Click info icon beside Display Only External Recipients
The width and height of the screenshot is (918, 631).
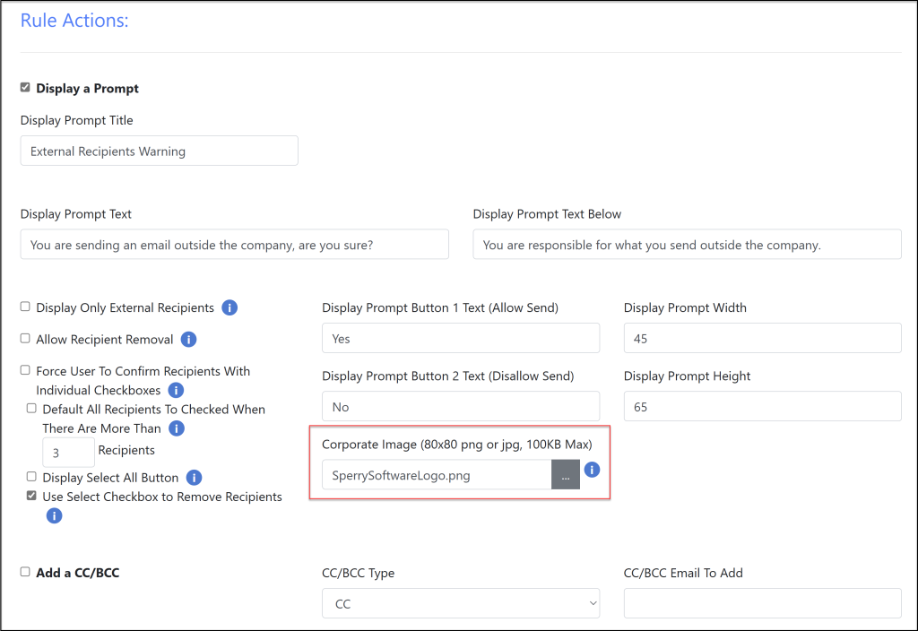pos(229,307)
